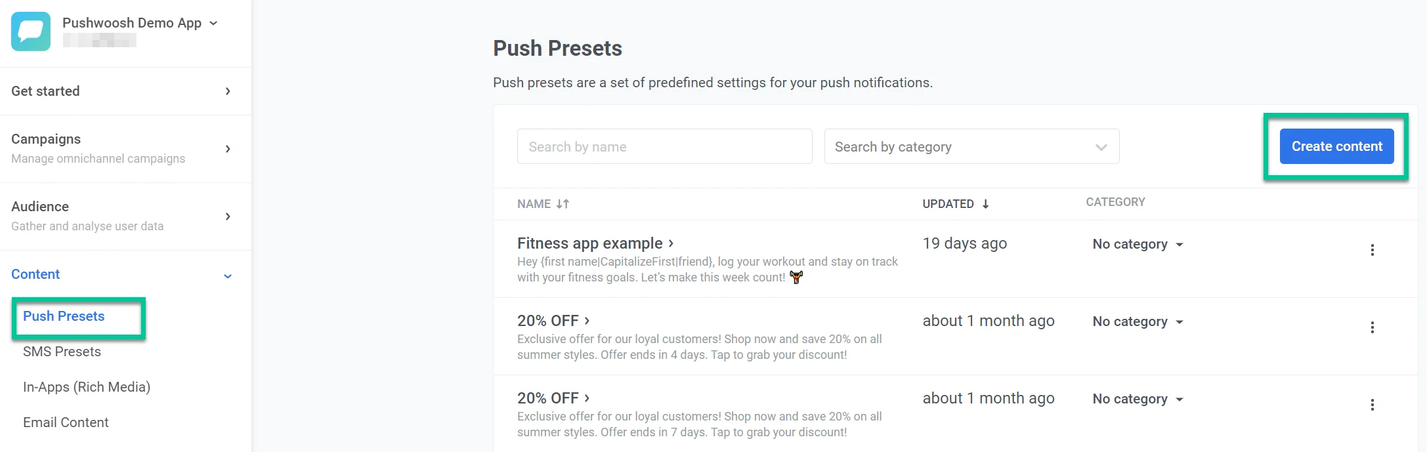Click the chevron beside Fitness app example title
This screenshot has width=1427, height=452.
671,243
